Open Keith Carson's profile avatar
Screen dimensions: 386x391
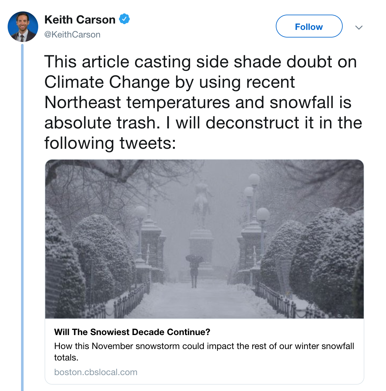[23, 27]
